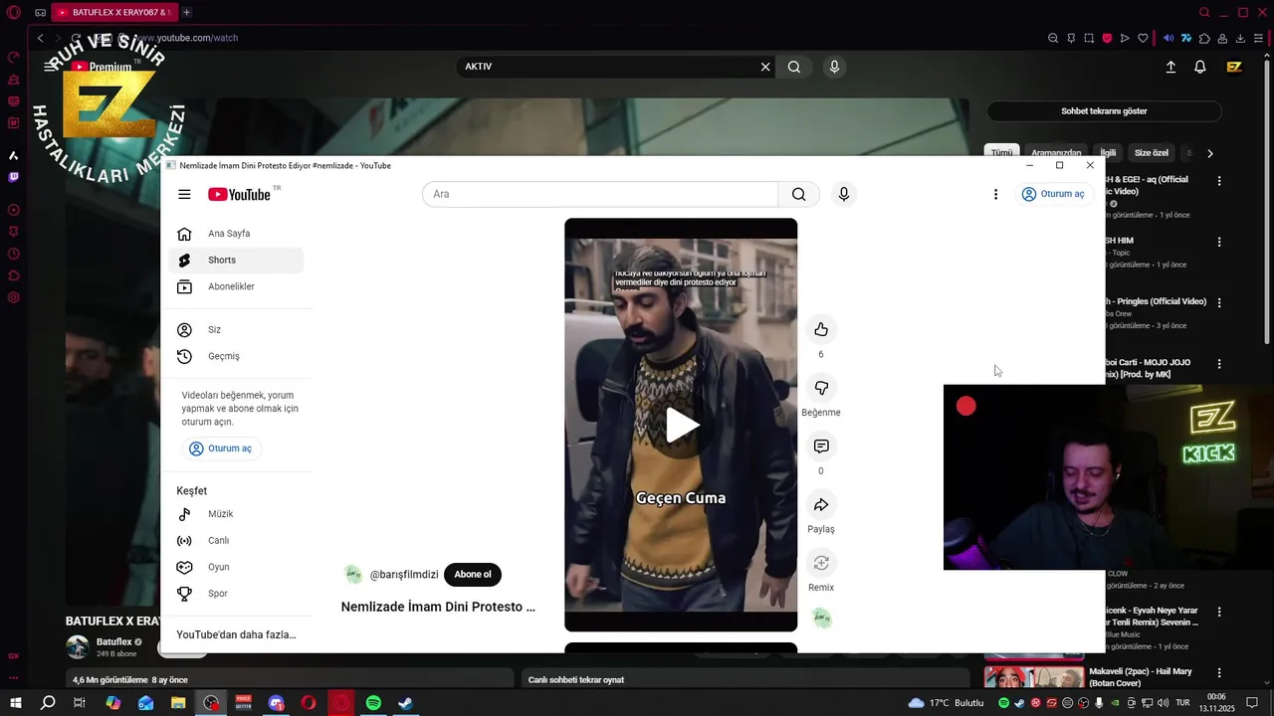Open Geçmiş history in sidebar
Viewport: 1274px width, 716px height.
[x=237, y=356]
